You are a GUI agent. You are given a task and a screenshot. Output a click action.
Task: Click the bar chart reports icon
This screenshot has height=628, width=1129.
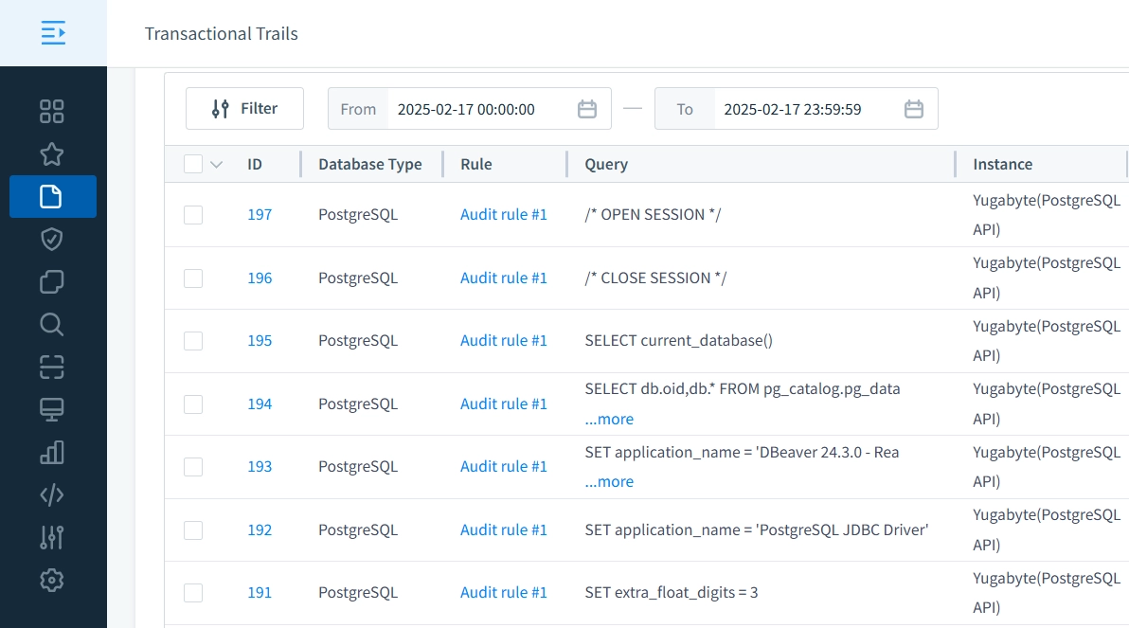pos(52,452)
